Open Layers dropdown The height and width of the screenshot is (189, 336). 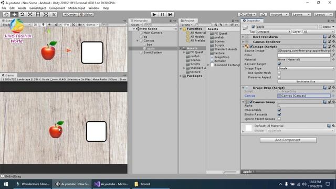301,14
